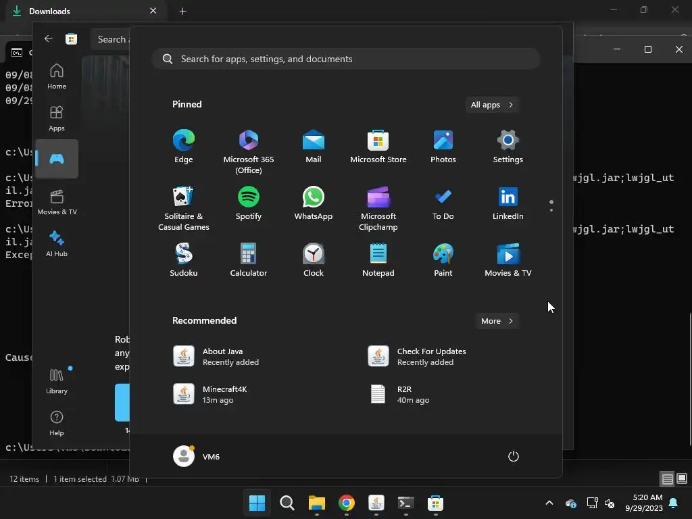This screenshot has width=692, height=519.
Task: Switch to Command Prompt on taskbar
Action: [405, 503]
